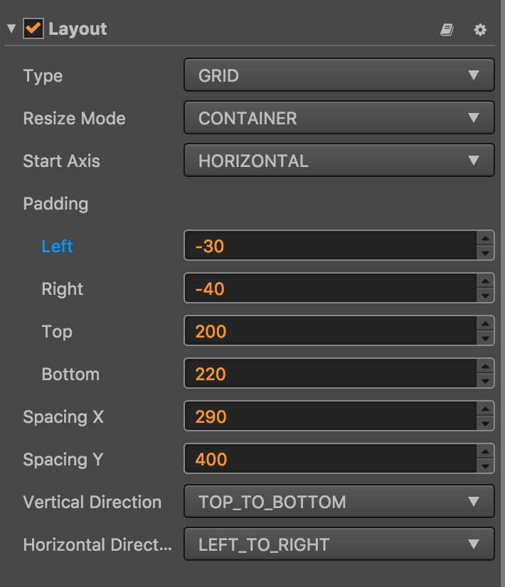Decrease Spacing X with down arrow

click(x=486, y=424)
